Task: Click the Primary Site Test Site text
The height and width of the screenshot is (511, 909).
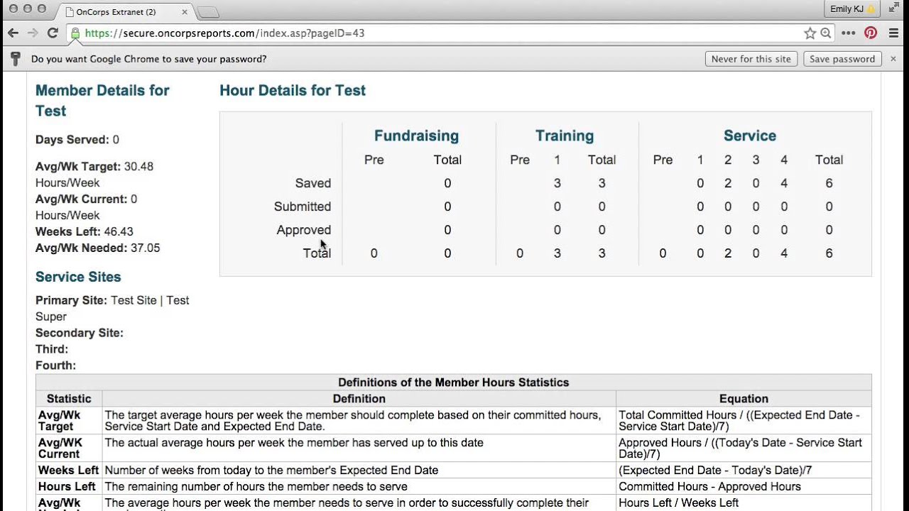Action: (x=112, y=309)
